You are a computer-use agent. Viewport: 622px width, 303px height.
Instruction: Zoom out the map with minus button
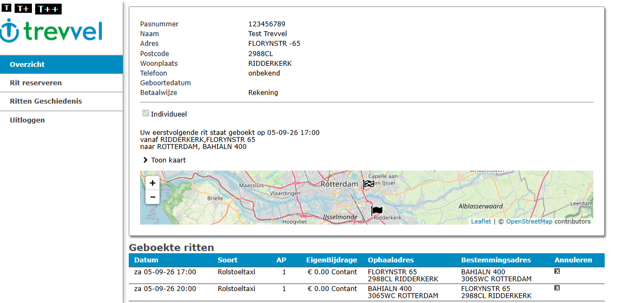153,197
